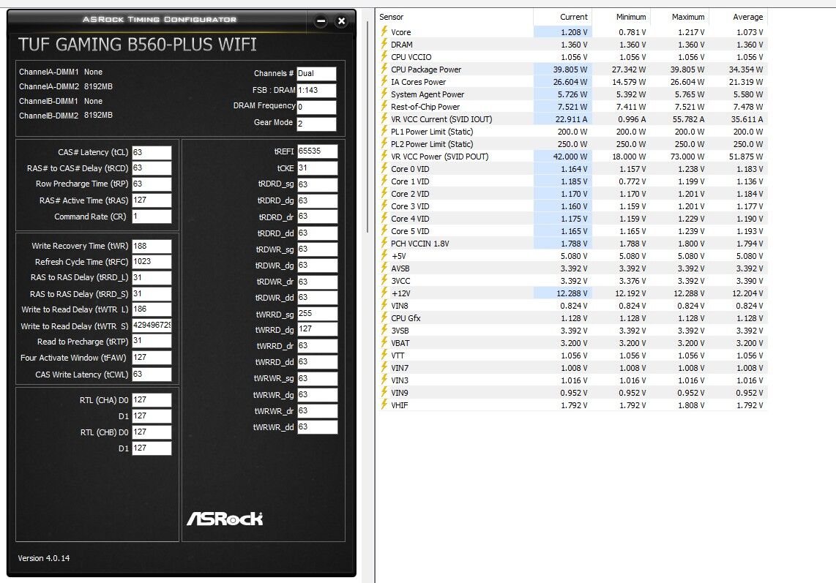Click the RTL (CHB) D0 field

click(152, 432)
